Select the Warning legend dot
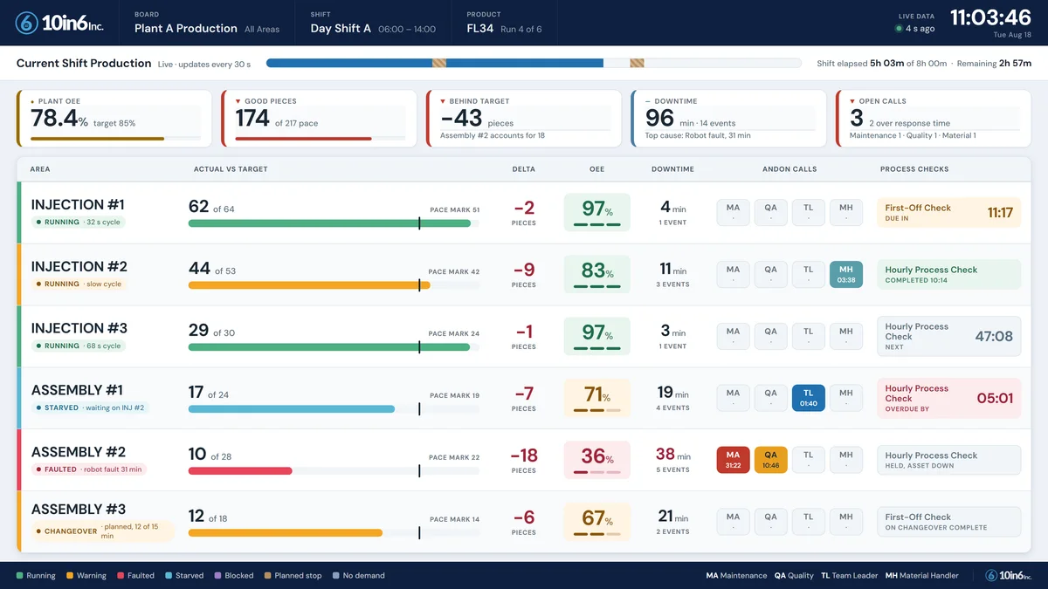1048x589 pixels. click(x=71, y=576)
